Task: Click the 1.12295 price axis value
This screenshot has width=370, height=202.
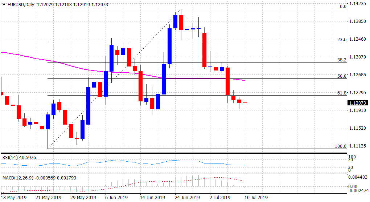Action: [x=358, y=92]
